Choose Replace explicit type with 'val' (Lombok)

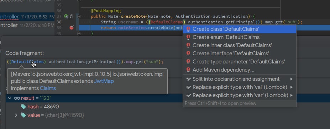coord(240,87)
